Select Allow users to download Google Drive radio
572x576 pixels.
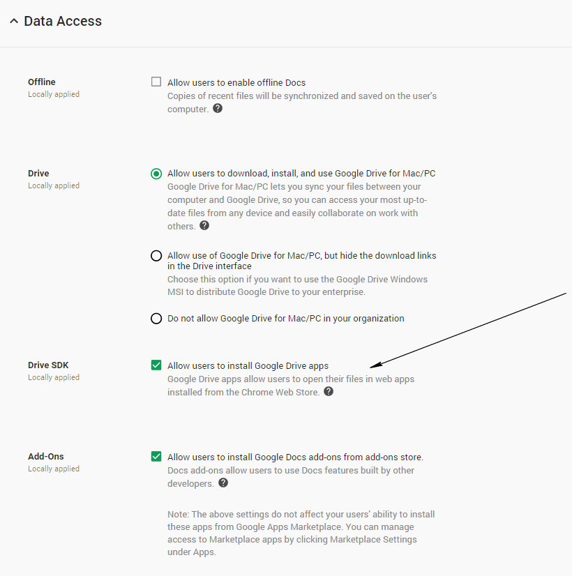click(x=156, y=174)
